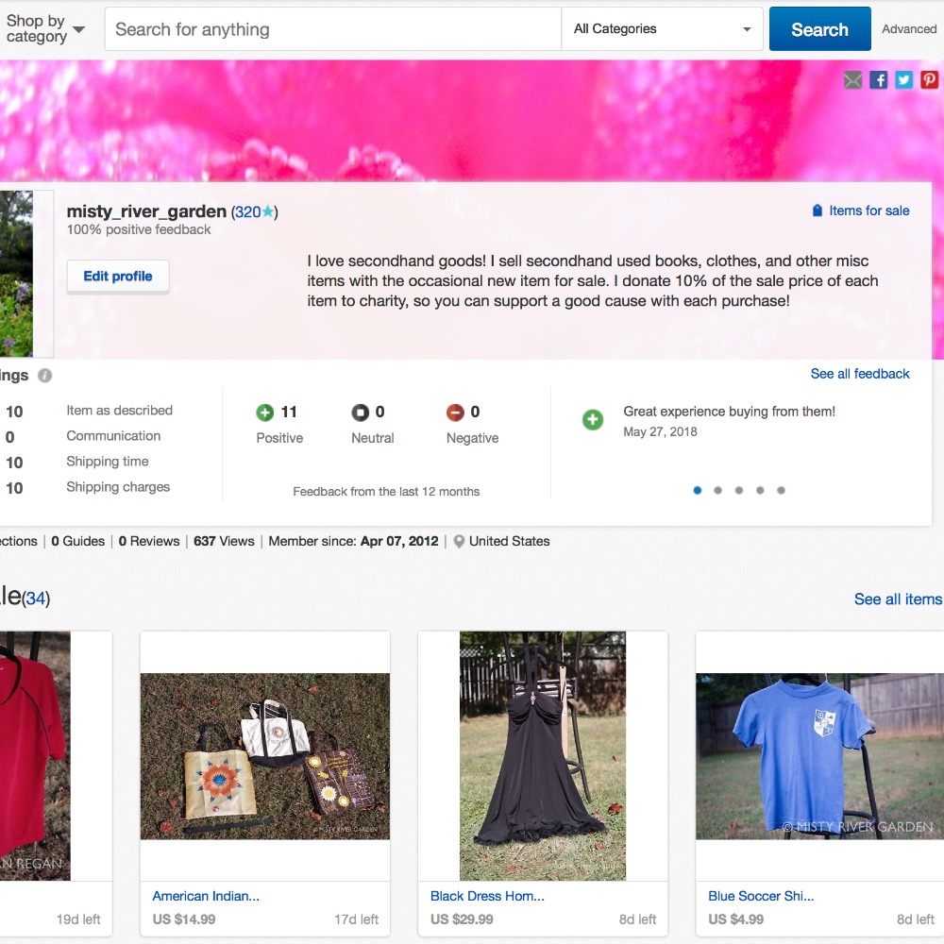Click the Neutral feedback icon
The image size is (944, 944).
coord(360,413)
